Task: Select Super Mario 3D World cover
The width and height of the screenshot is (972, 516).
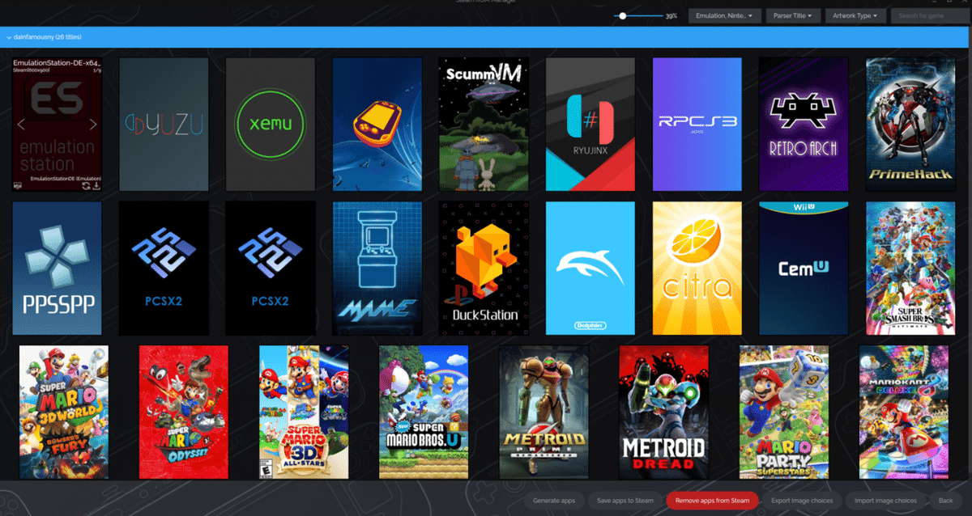Action: pos(63,412)
